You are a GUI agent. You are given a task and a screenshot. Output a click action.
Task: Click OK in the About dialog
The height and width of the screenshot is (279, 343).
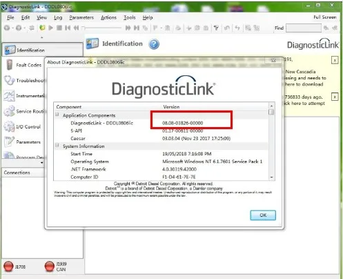tap(263, 215)
